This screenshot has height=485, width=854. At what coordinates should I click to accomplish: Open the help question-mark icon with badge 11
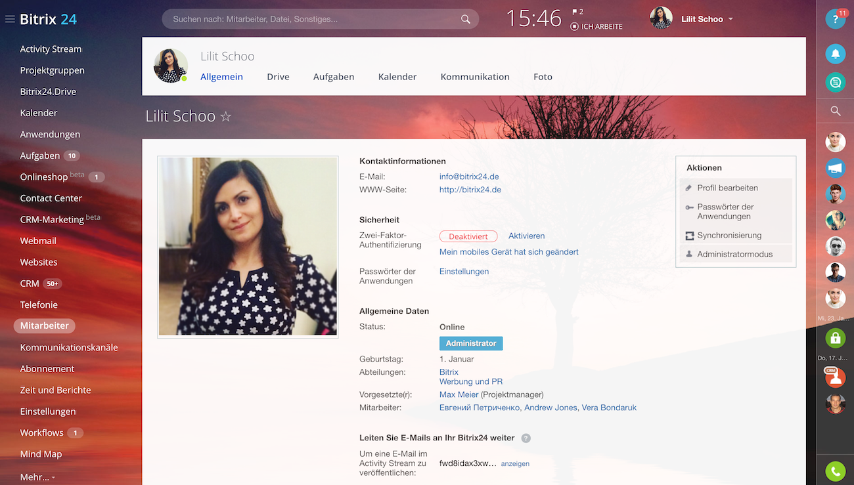tap(836, 19)
